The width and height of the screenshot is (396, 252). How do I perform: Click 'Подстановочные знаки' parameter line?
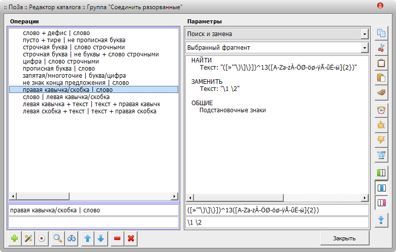point(233,110)
